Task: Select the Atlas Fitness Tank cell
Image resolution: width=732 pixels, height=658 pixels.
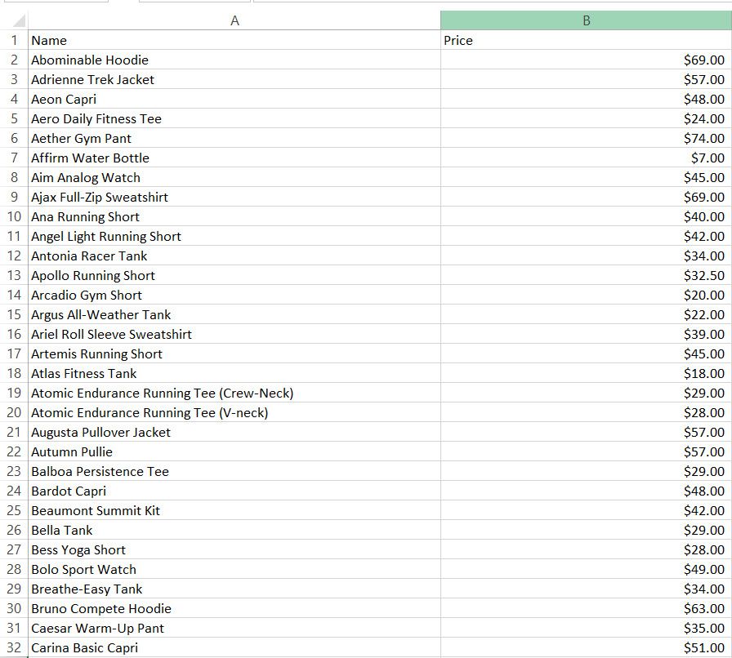Action: [x=234, y=373]
